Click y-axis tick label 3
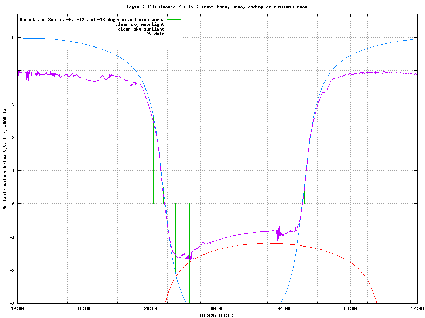Viewport: 425px width, 318px height. [13, 104]
